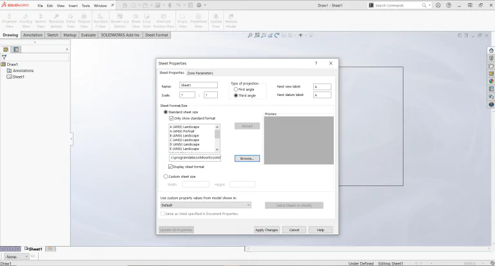495x266 pixels.
Task: Open the -None- layer dropdown
Action: (x=17, y=256)
